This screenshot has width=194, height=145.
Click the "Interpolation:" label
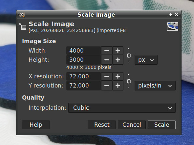47,108
